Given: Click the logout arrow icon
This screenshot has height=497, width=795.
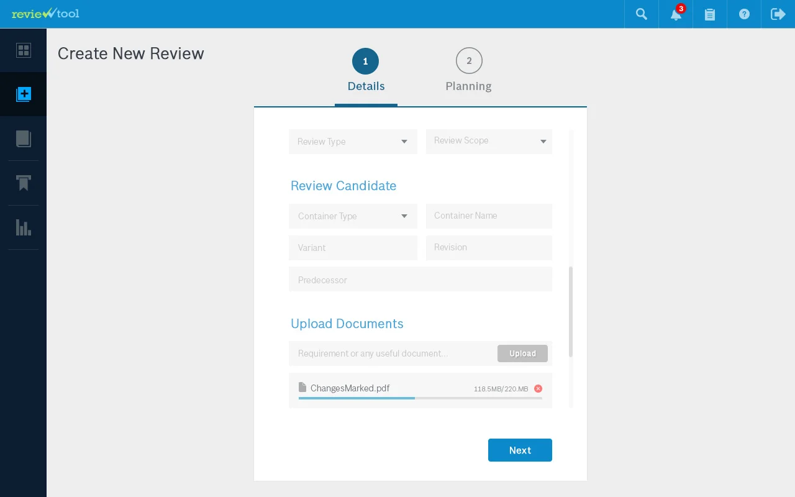Looking at the screenshot, I should coord(778,14).
